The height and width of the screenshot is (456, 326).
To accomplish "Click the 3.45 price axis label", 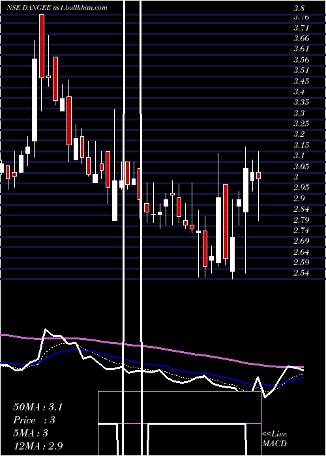I will 301,81.
